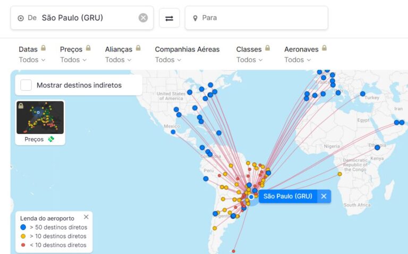The image size is (408, 254).
Task: Click the location pin icon in Para field
Action: pyautogui.click(x=195, y=18)
